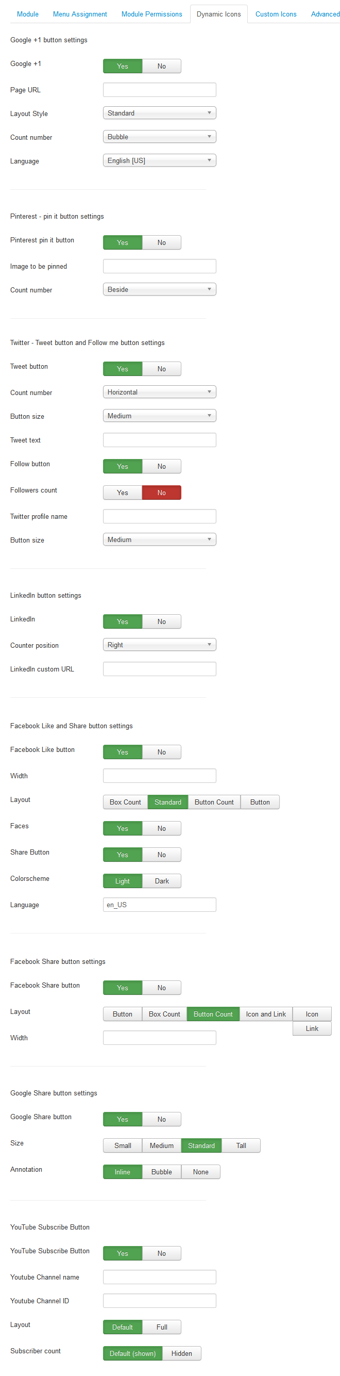The width and height of the screenshot is (340, 1376).
Task: Disable the Pinterest pin it button
Action: (x=161, y=243)
